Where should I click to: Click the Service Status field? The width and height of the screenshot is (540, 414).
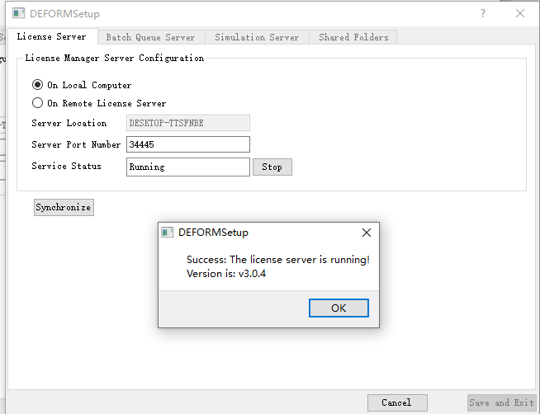187,167
